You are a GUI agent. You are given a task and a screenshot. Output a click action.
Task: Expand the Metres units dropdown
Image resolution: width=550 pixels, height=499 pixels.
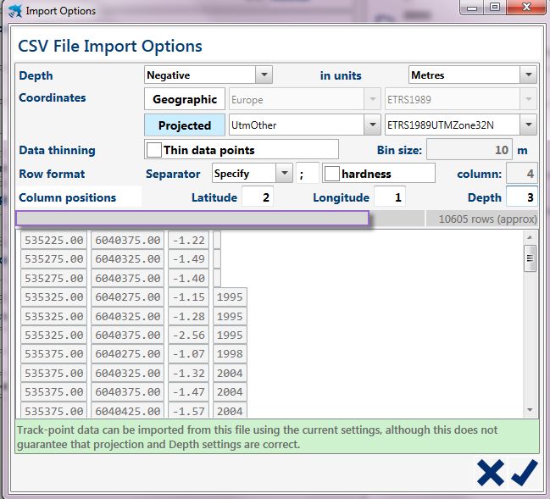[x=528, y=75]
